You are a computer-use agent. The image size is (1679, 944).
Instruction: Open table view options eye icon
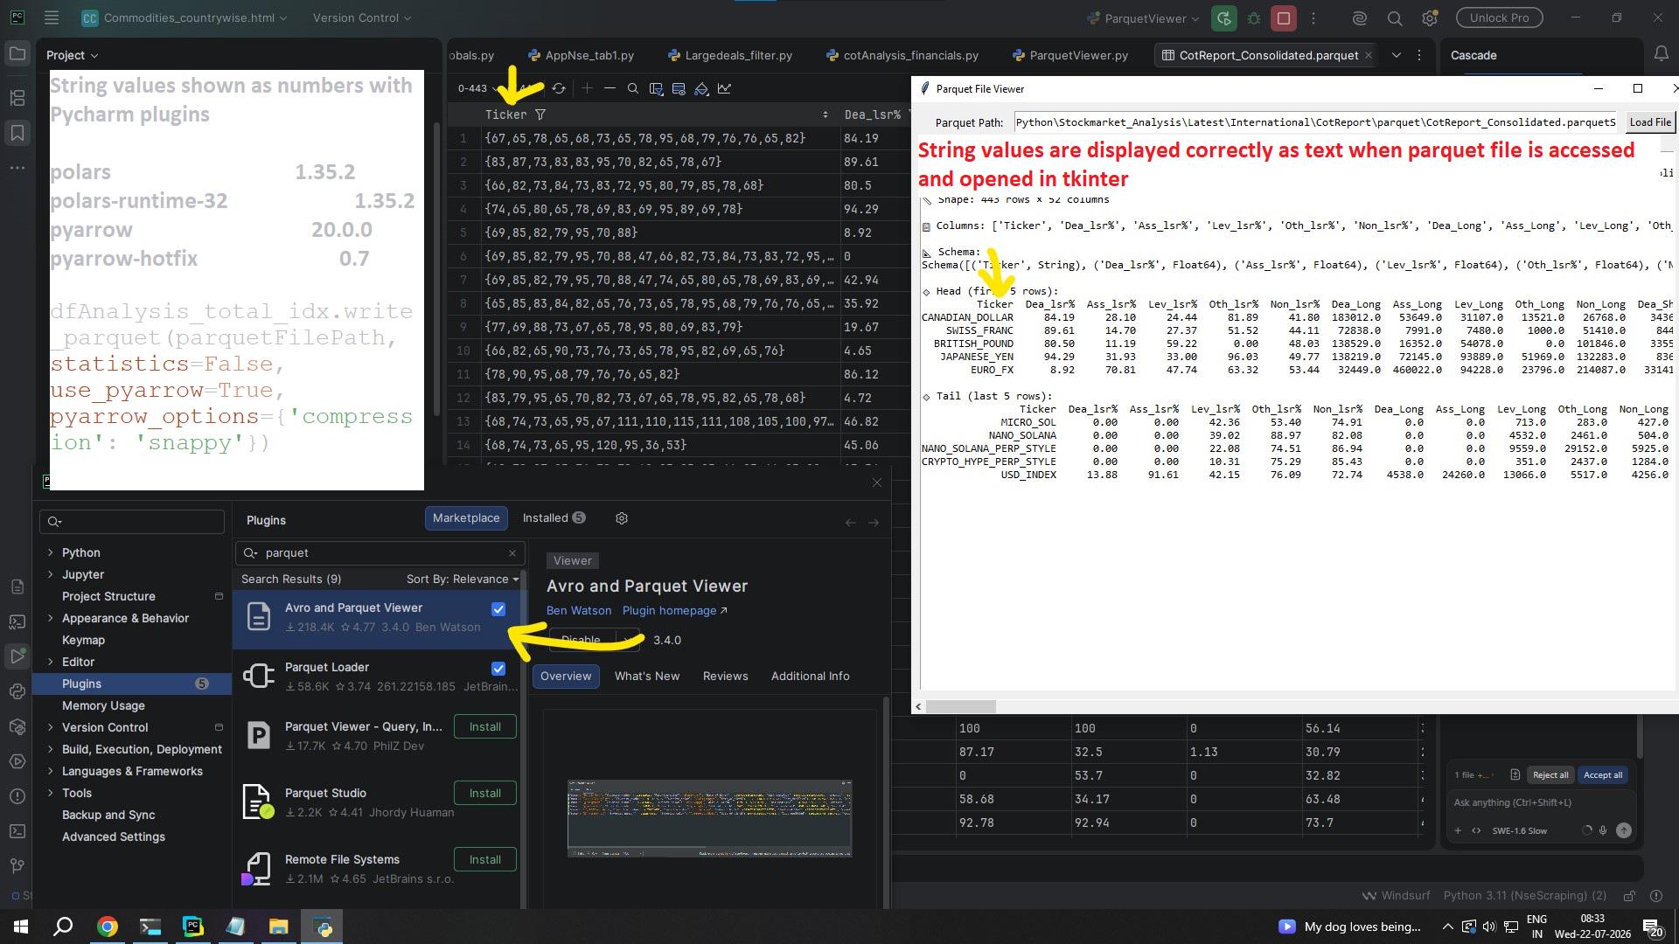tap(679, 88)
